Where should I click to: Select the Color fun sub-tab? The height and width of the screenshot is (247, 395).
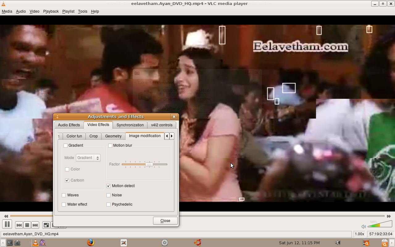(x=74, y=136)
